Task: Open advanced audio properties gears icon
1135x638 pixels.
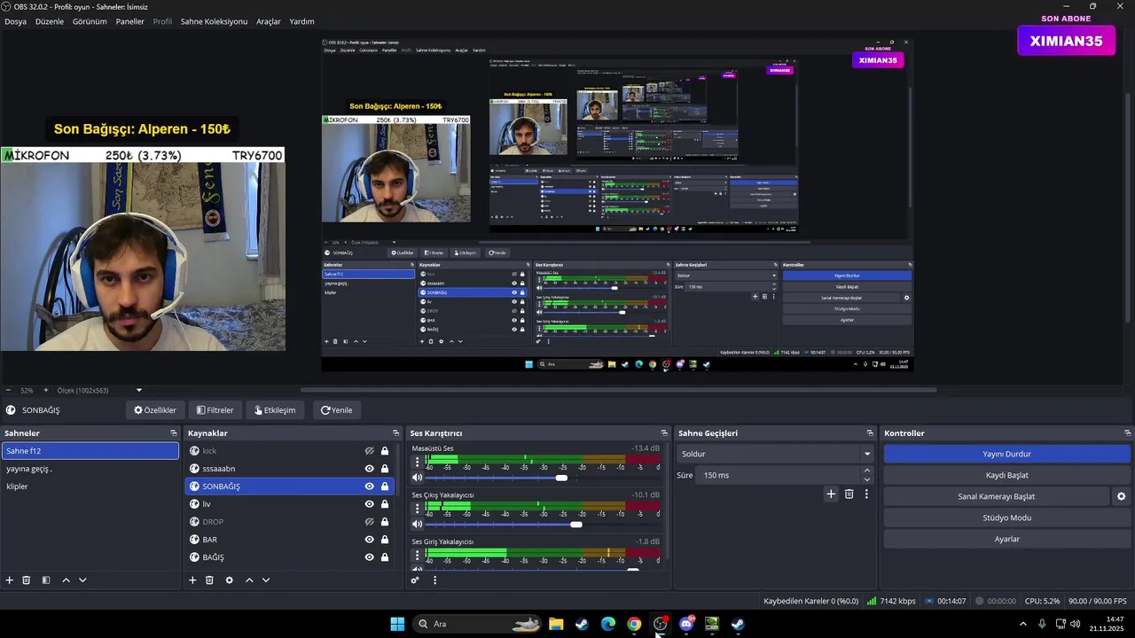Action: [415, 580]
